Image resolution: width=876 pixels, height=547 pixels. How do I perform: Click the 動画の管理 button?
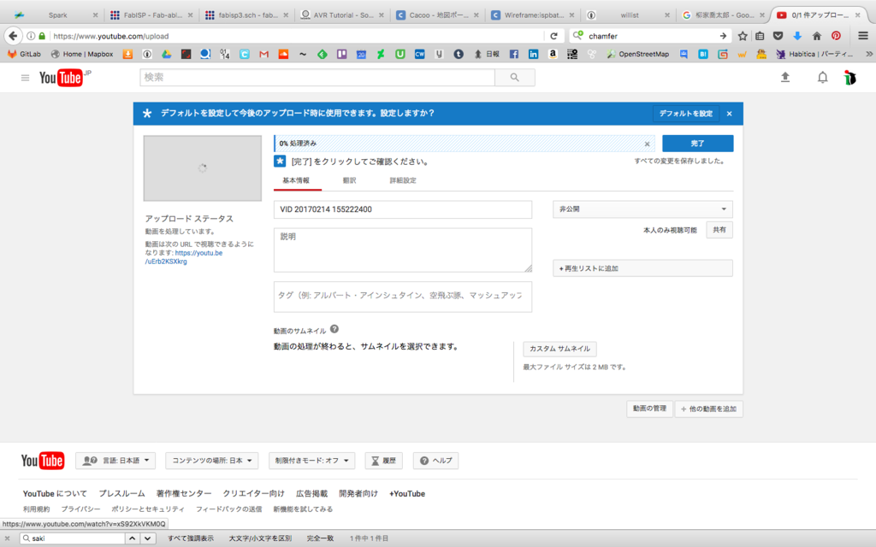[649, 409]
